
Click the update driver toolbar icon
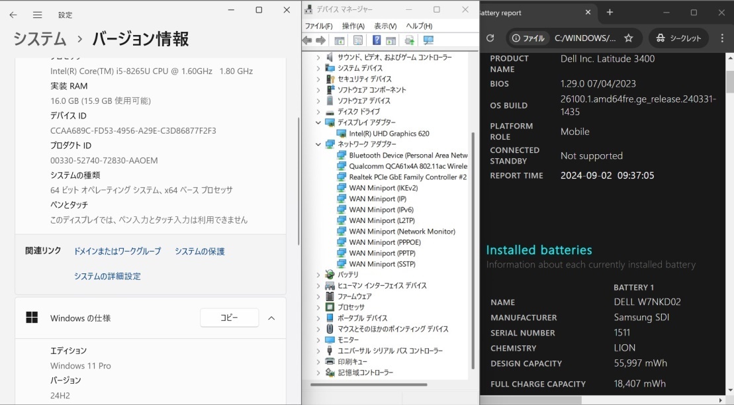pyautogui.click(x=410, y=40)
